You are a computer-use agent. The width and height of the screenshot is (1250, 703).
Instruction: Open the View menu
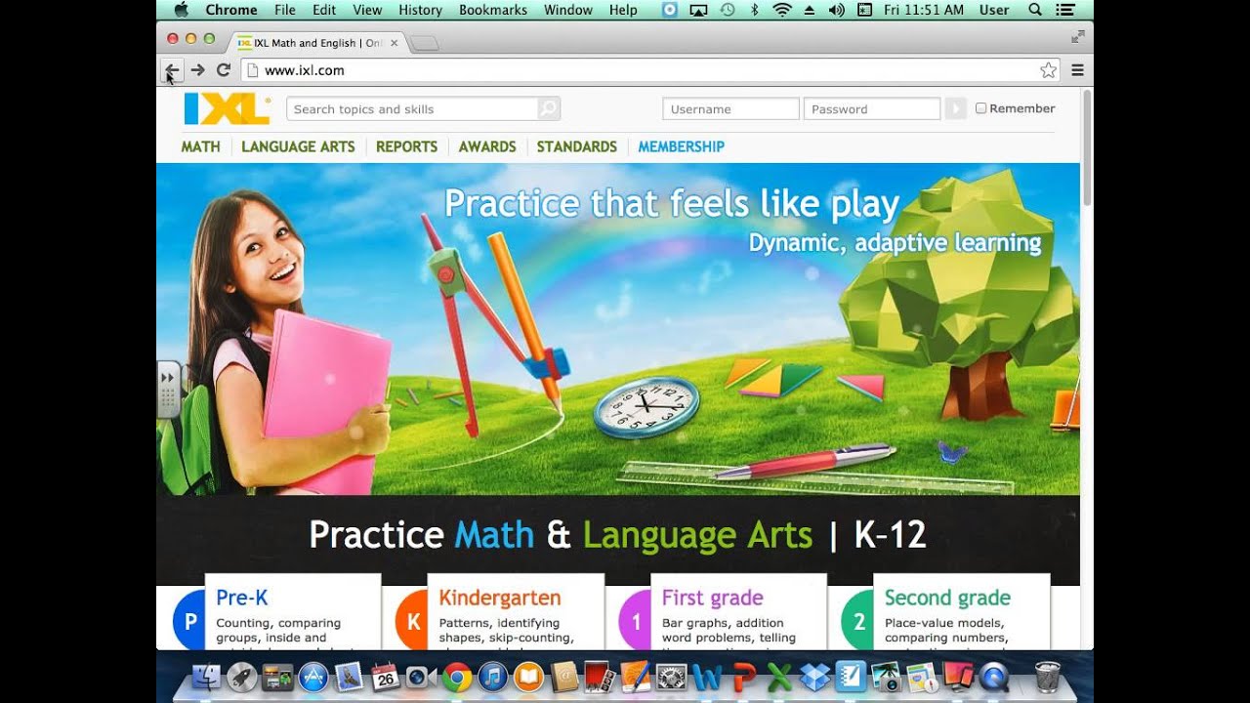click(x=367, y=10)
